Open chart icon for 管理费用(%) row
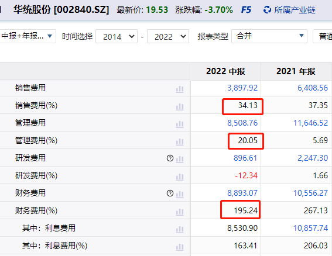This screenshot has height=256, width=332. click(180, 142)
